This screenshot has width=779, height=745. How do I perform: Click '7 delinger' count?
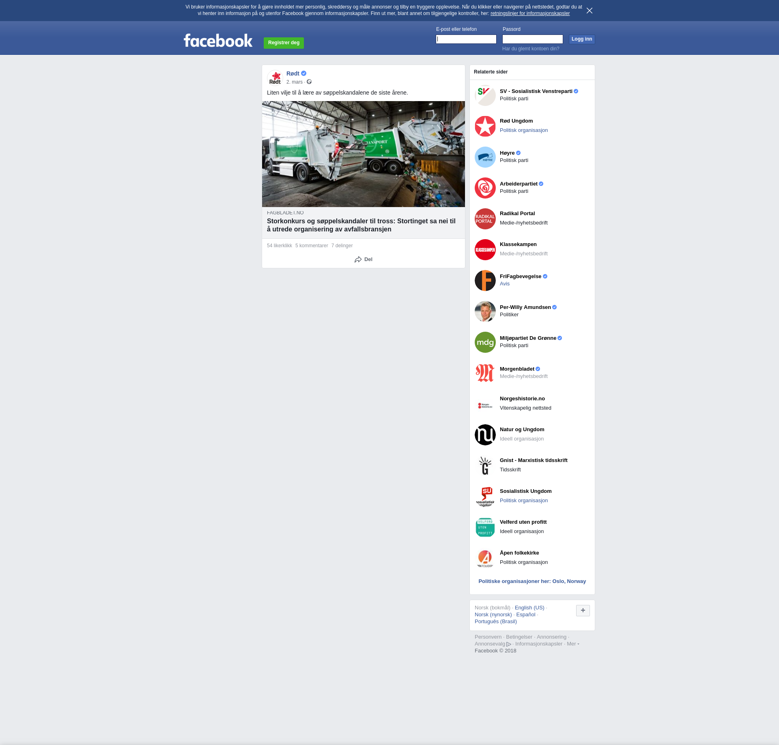[x=342, y=246]
